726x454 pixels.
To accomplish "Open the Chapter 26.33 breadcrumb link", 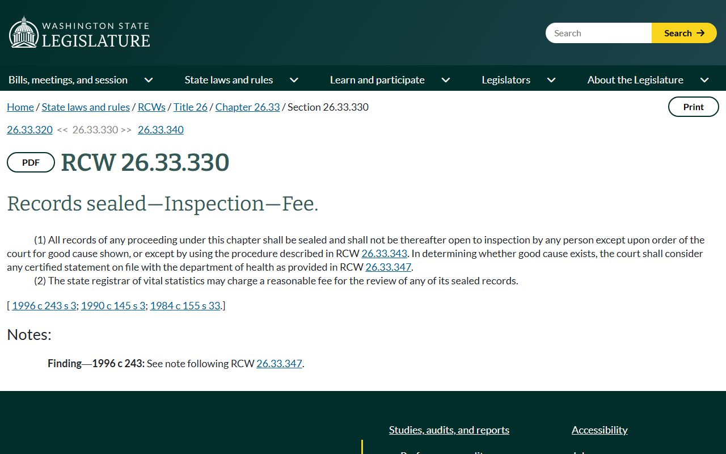I will (x=247, y=107).
